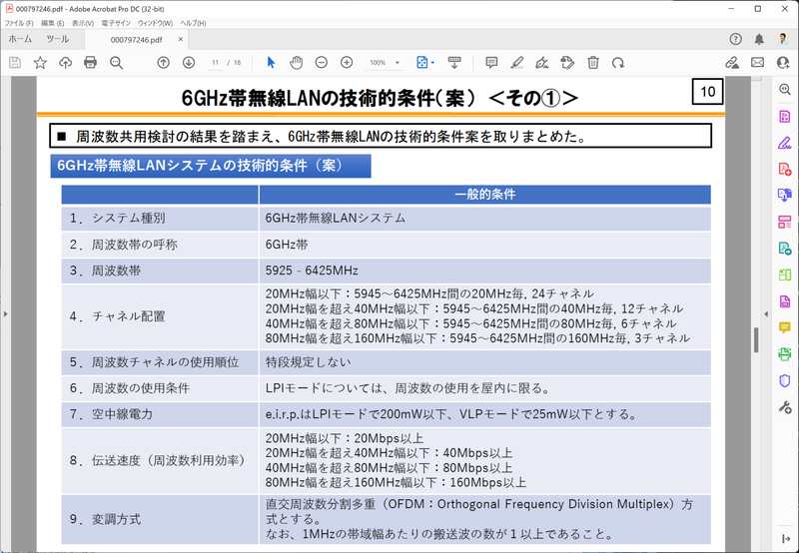Open the red Create PDF sidebar tool
The width and height of the screenshot is (799, 553).
tap(785, 169)
